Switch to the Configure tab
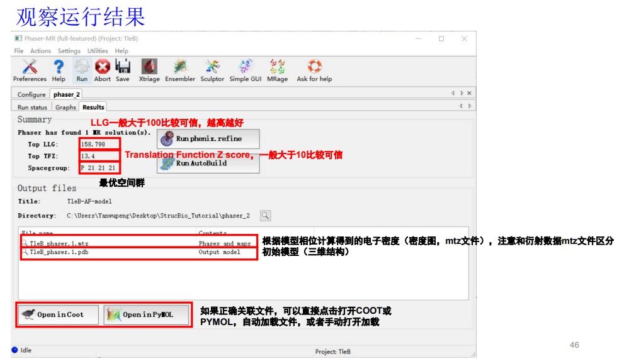 [x=31, y=94]
